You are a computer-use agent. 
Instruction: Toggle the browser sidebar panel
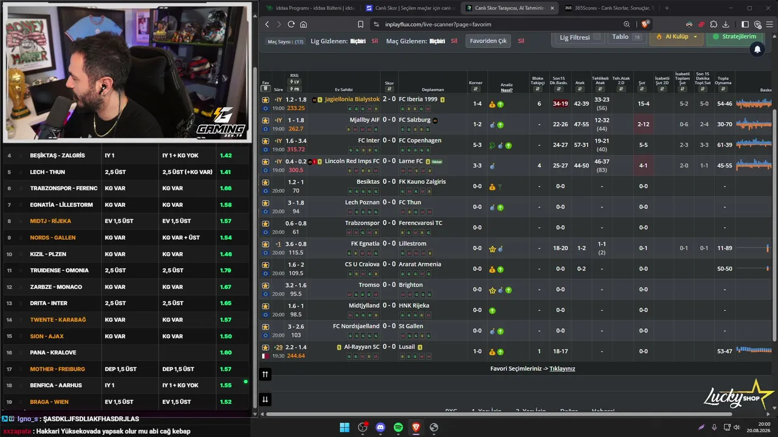pyautogui.click(x=745, y=24)
